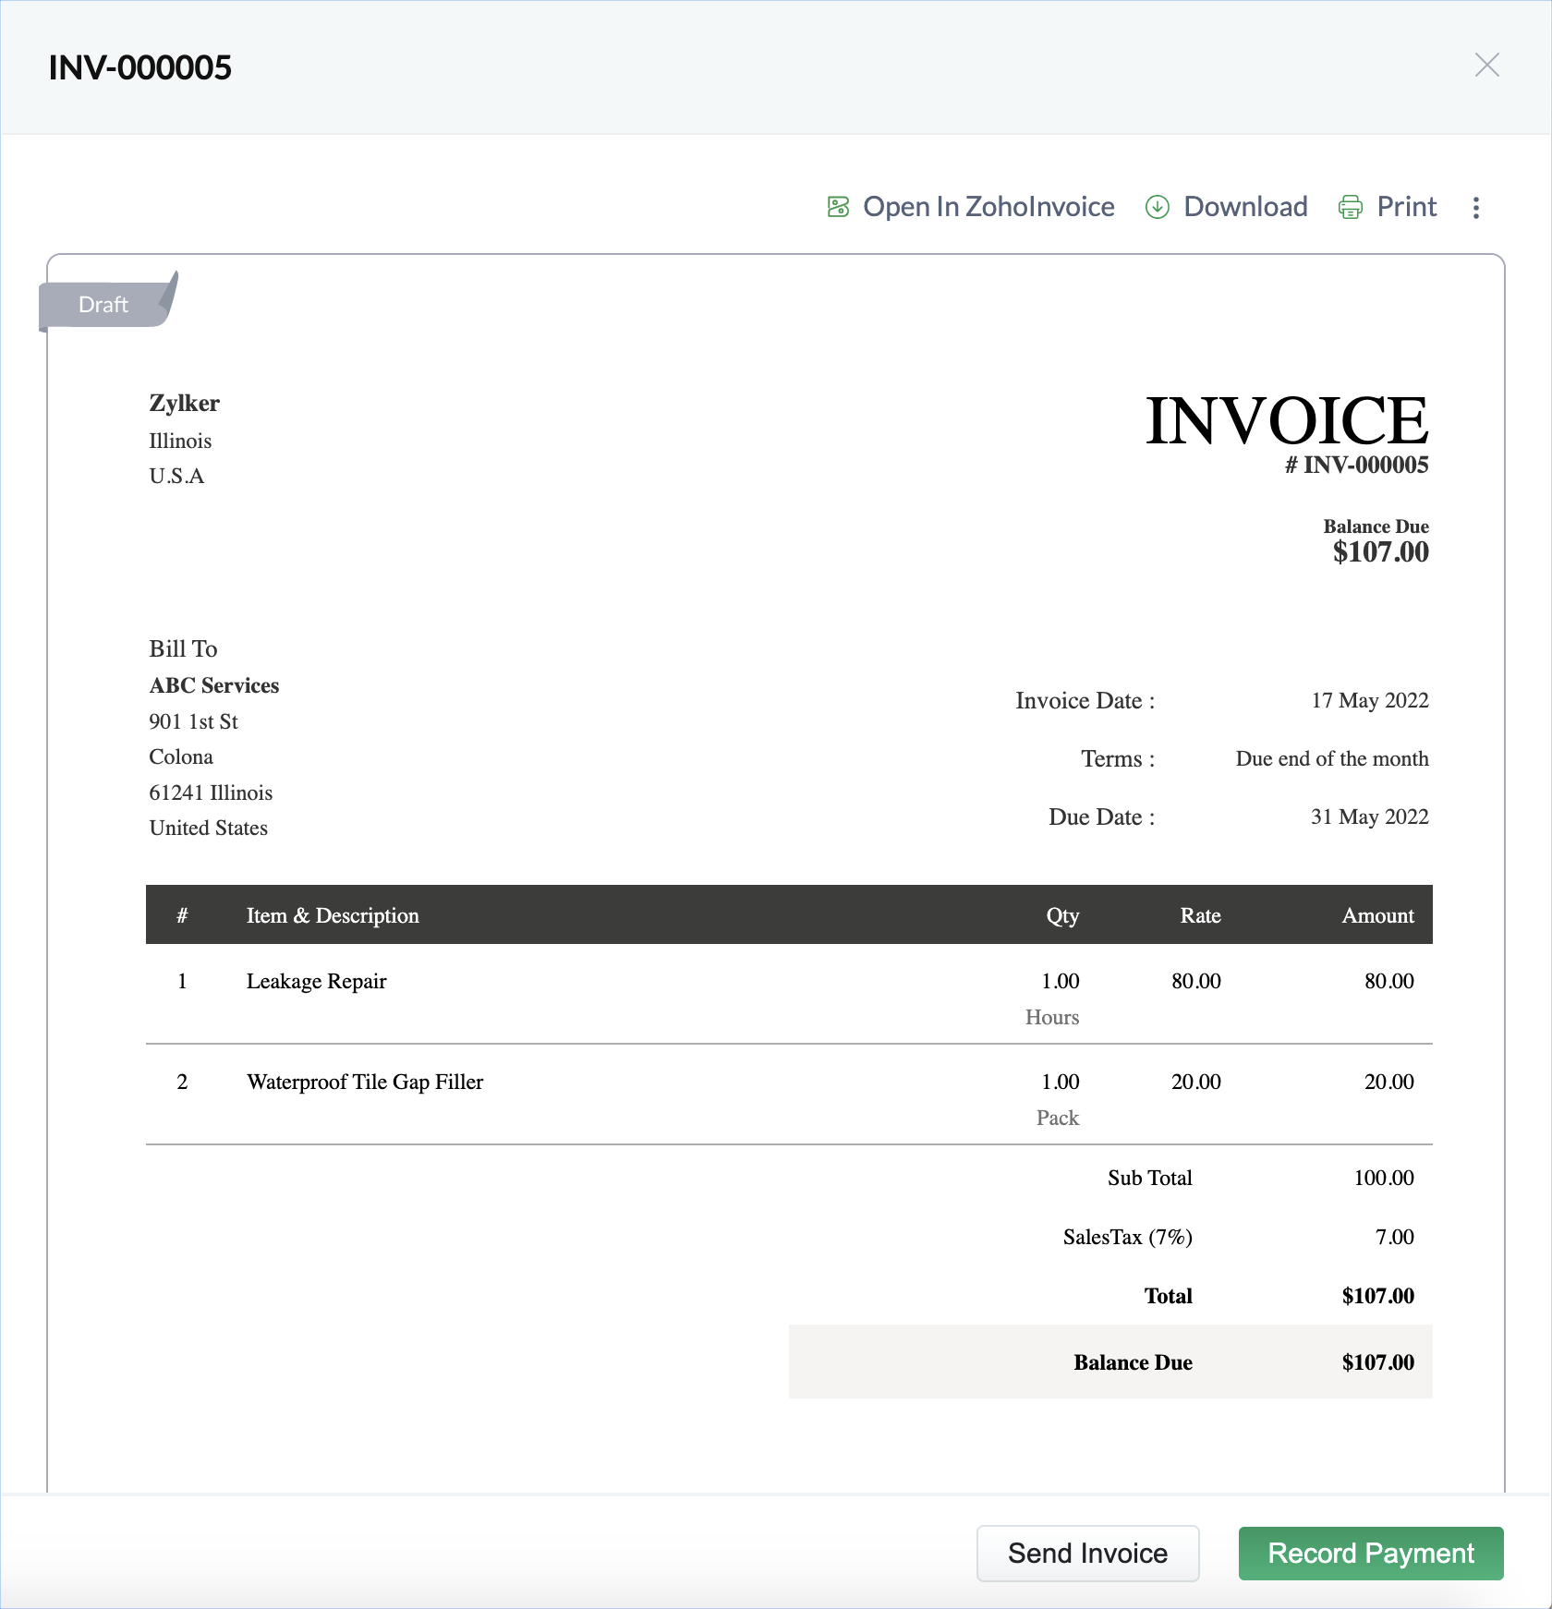Click the Item & Description column header
This screenshot has width=1552, height=1609.
[x=333, y=915]
